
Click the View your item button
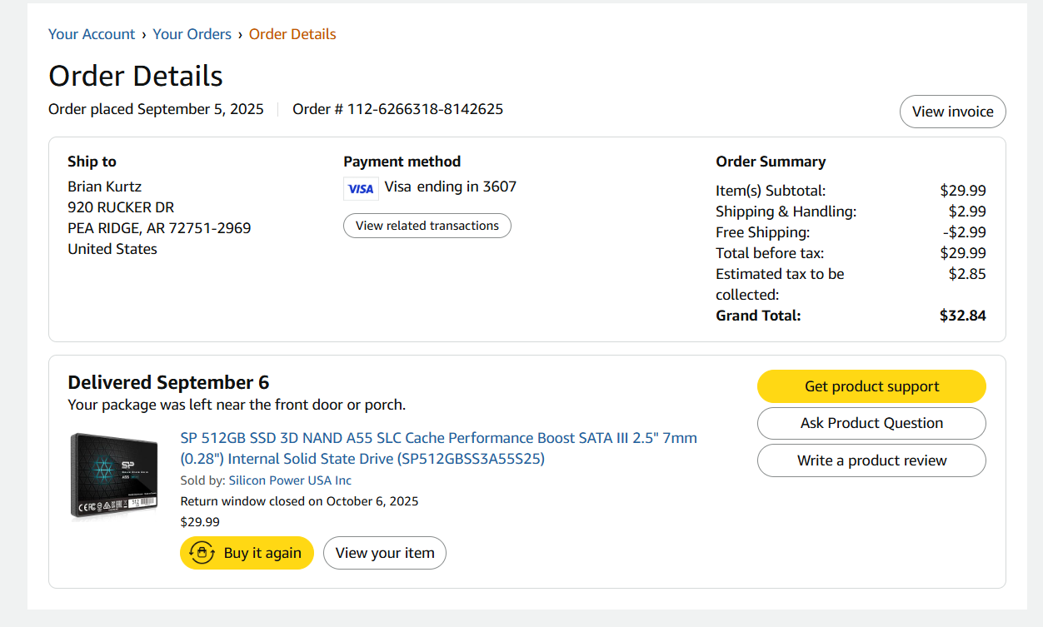click(x=385, y=553)
